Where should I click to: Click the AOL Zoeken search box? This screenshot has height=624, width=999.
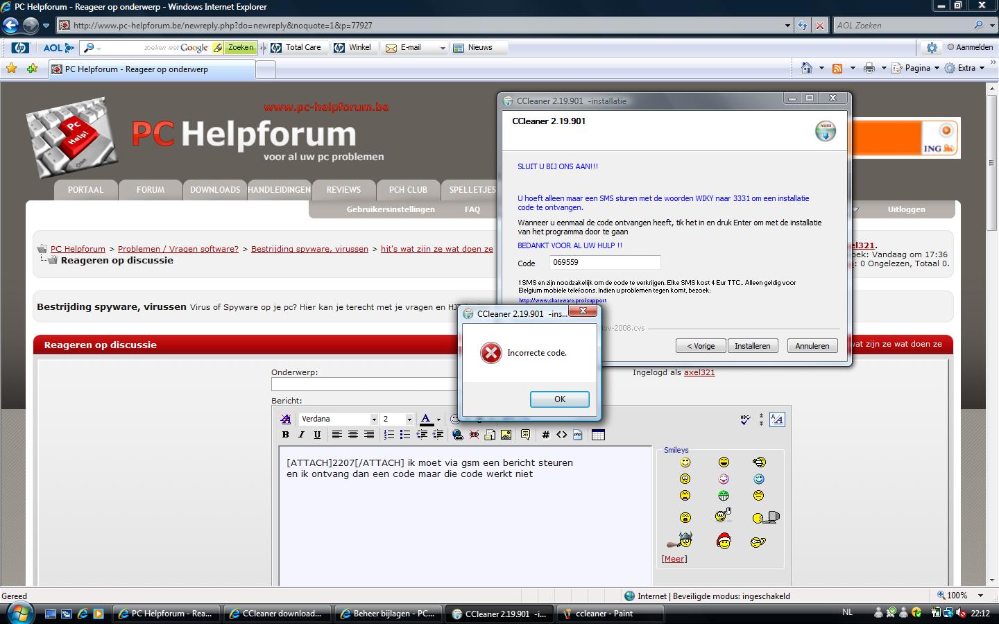[902, 25]
